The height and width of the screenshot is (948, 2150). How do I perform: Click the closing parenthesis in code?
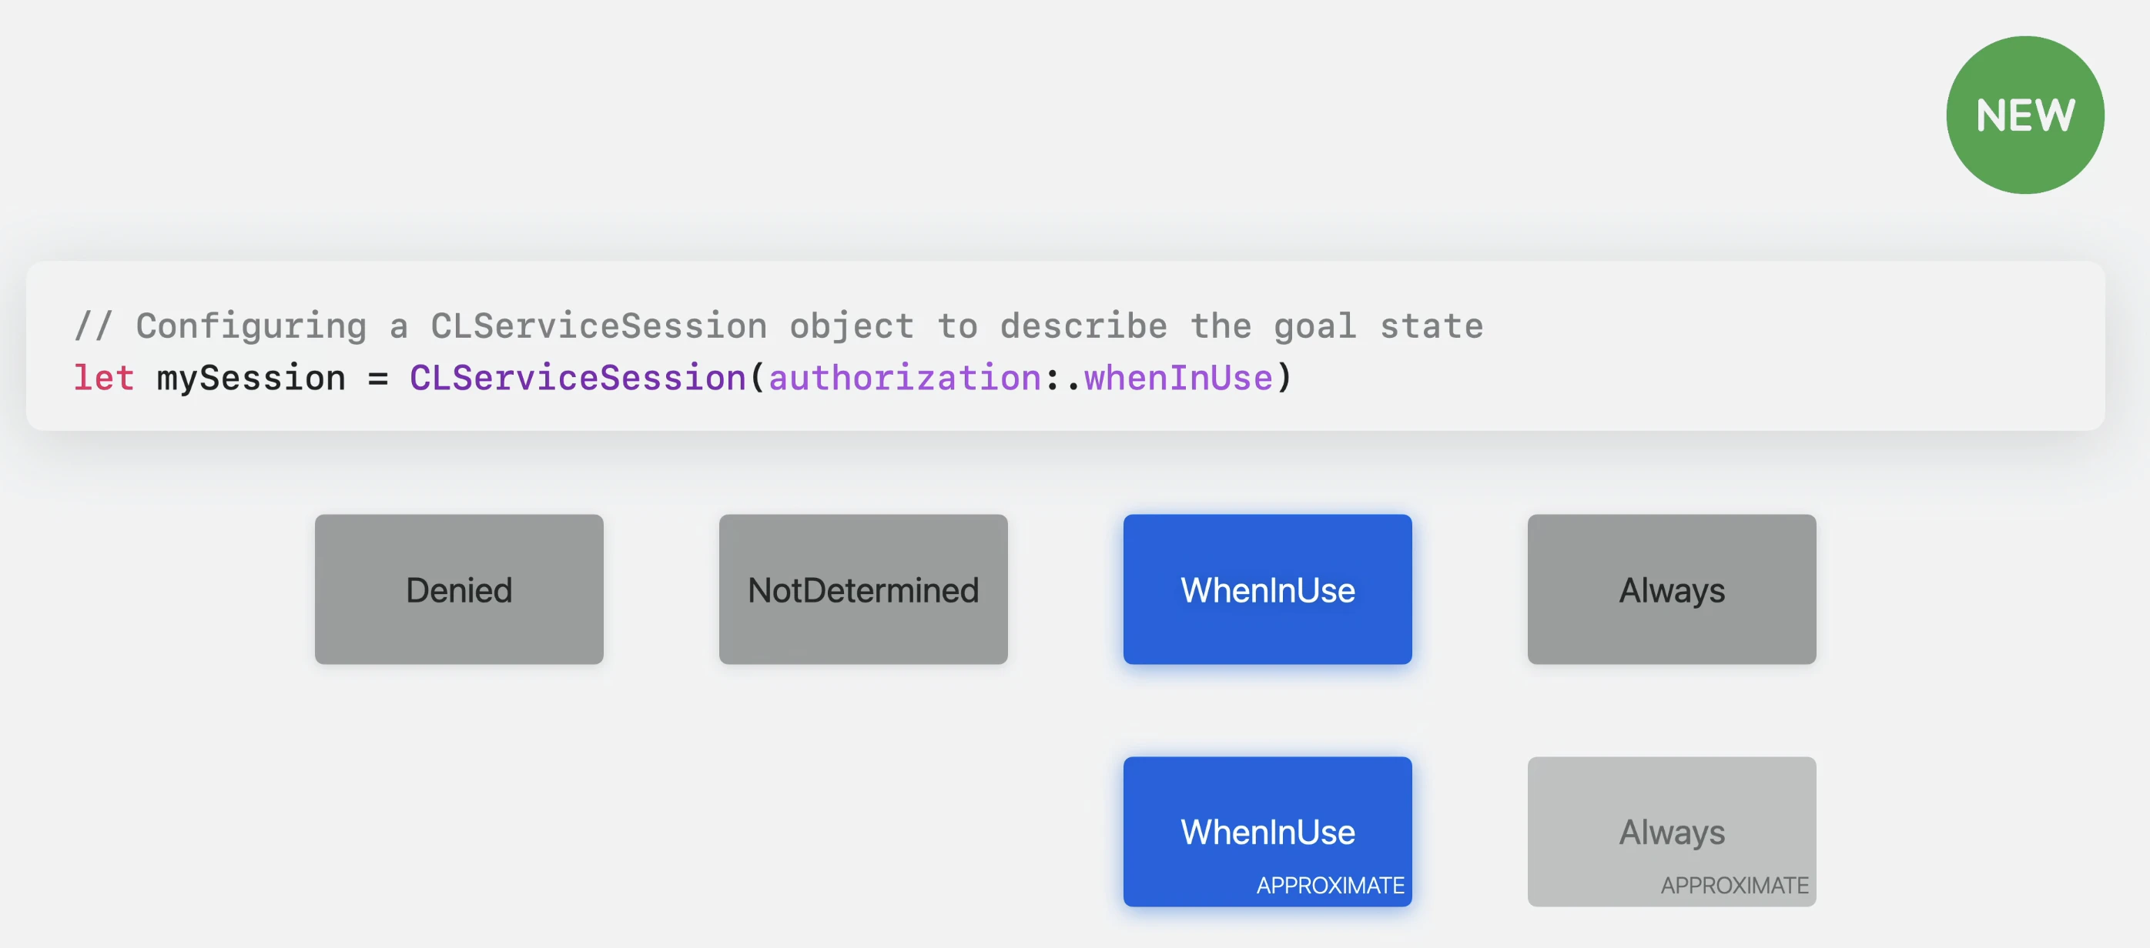1284,379
